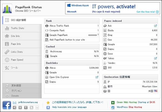
Task: Click 360 indexed value 1,510
Action: (155, 68)
